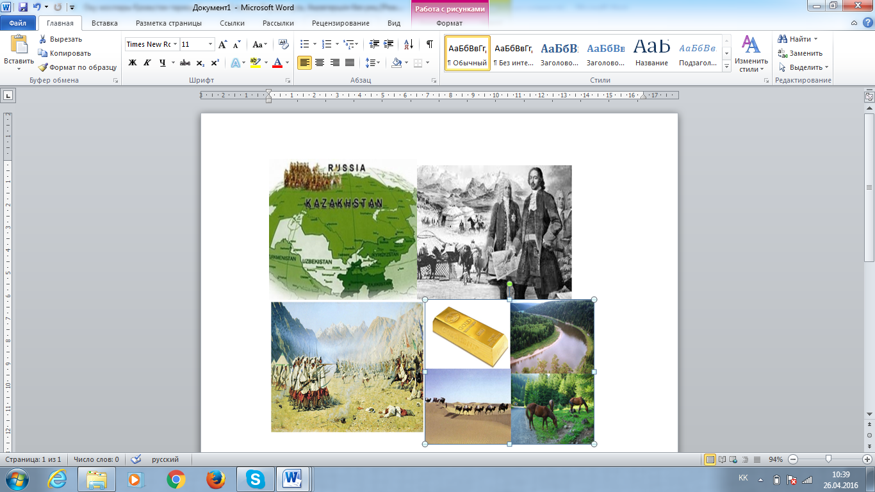Viewport: 875px width, 492px height.
Task: Click the Clear Formatting icon
Action: coord(283,44)
